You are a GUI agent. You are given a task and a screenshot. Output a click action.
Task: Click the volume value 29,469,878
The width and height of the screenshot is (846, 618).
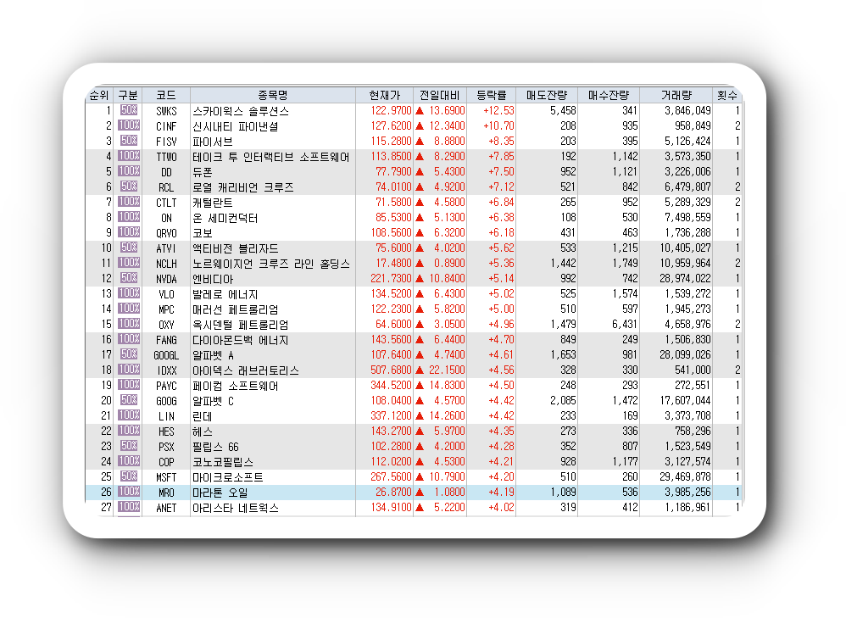click(685, 477)
